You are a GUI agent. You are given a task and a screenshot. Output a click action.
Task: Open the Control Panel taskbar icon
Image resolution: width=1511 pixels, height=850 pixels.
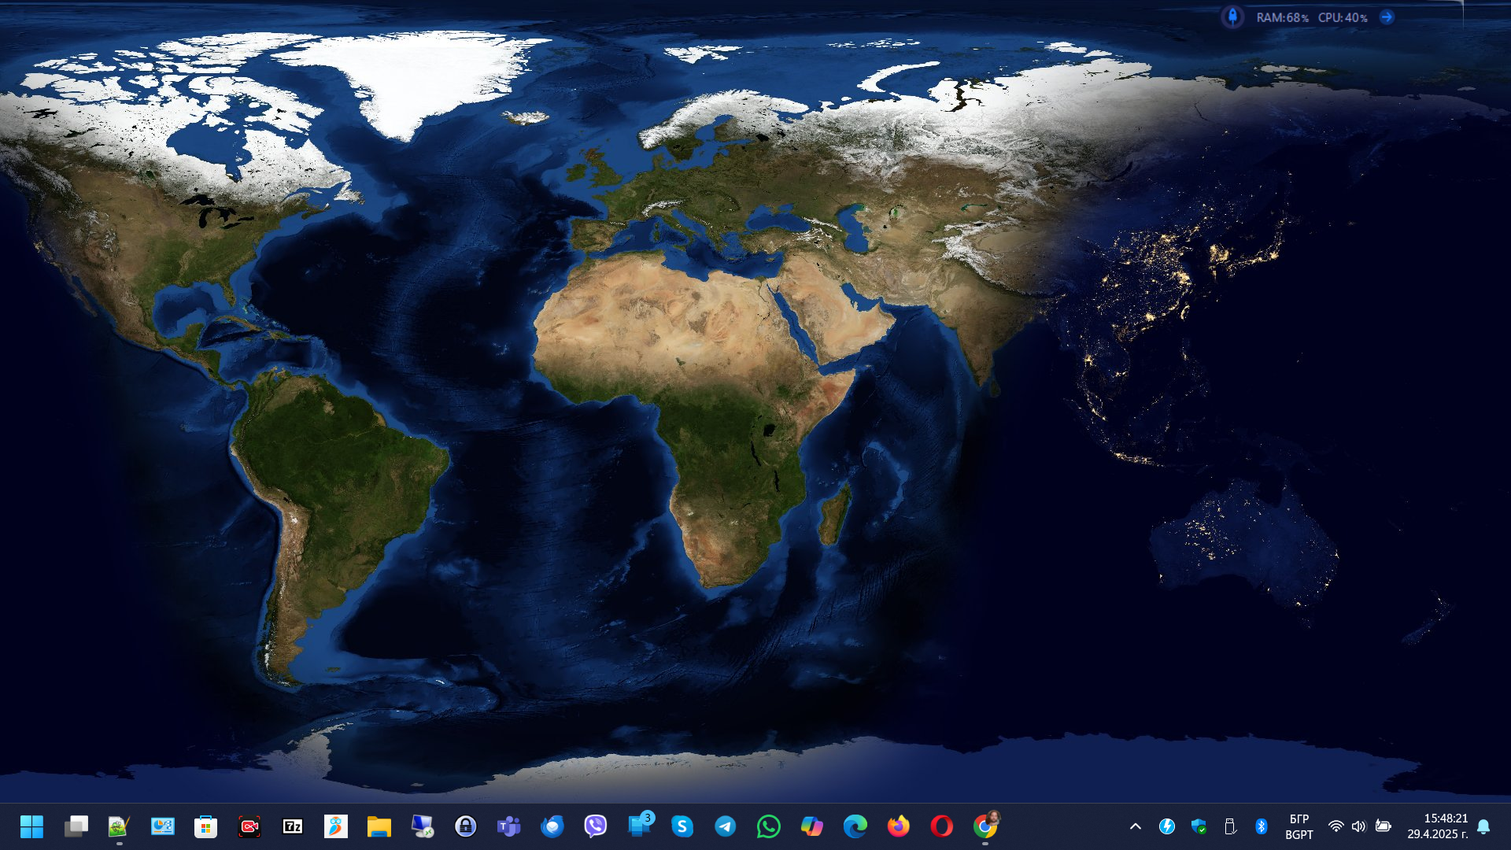click(x=163, y=826)
